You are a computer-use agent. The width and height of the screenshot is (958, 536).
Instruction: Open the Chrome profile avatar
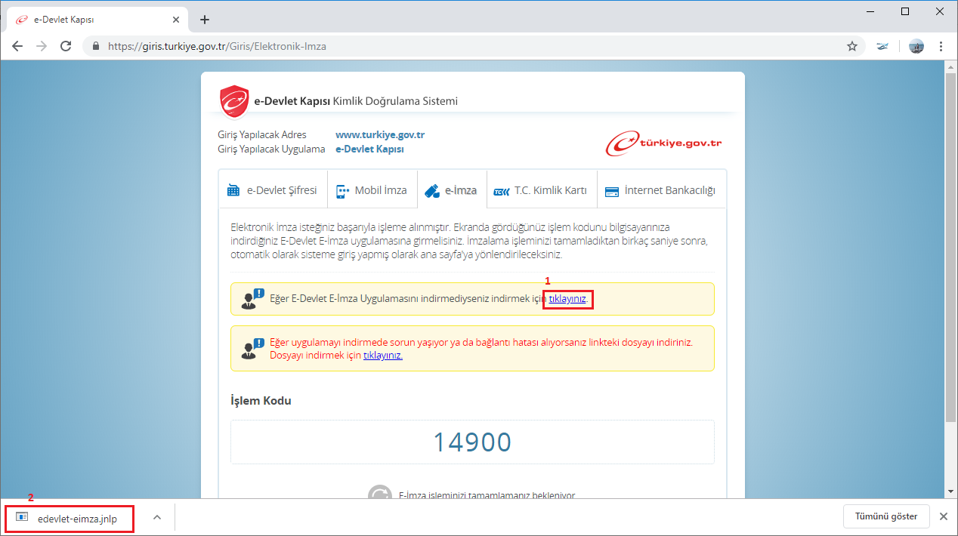click(916, 46)
